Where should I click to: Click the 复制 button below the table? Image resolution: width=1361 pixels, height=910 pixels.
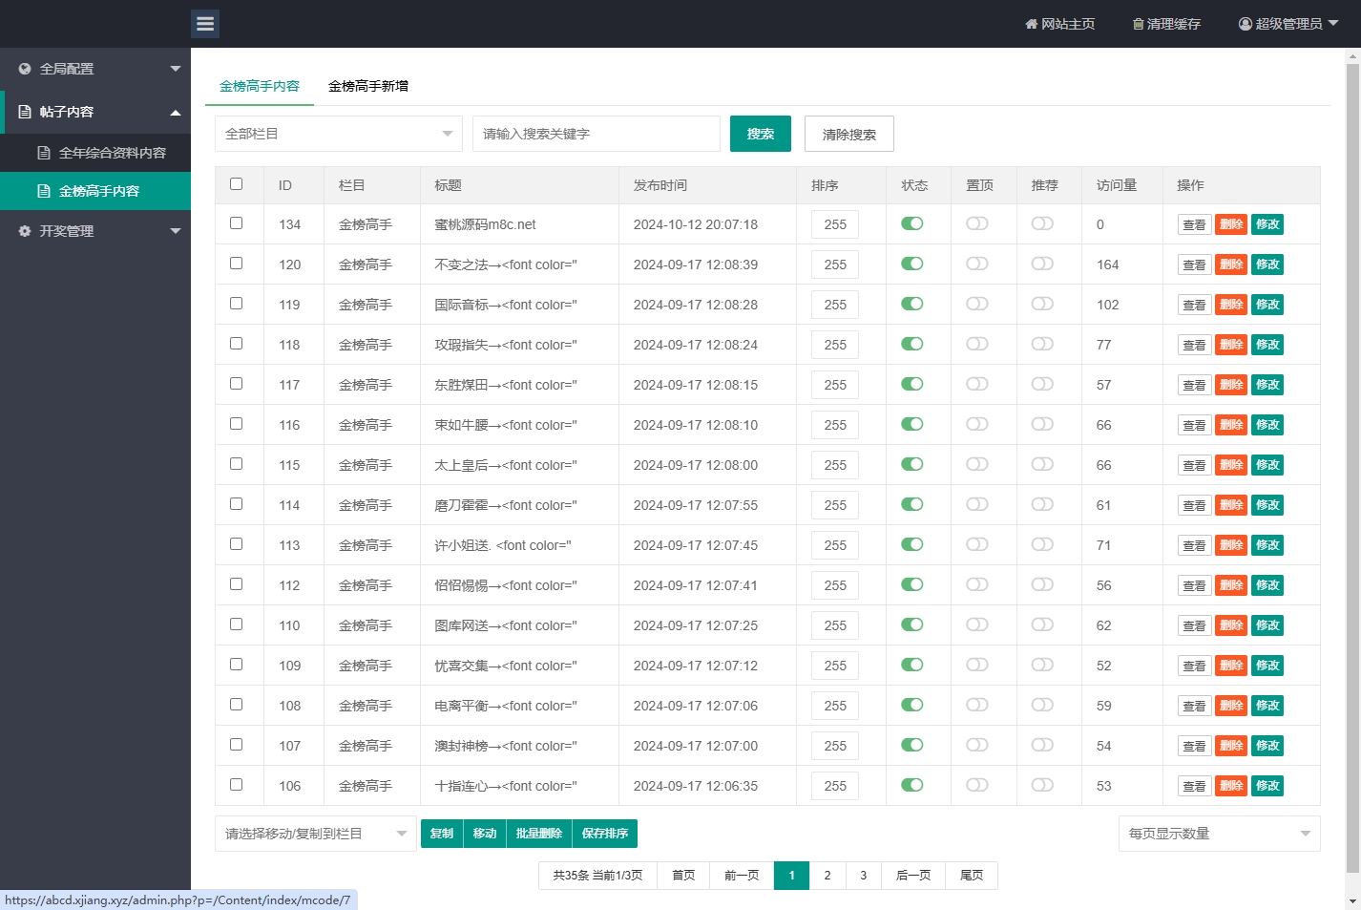[x=442, y=834]
